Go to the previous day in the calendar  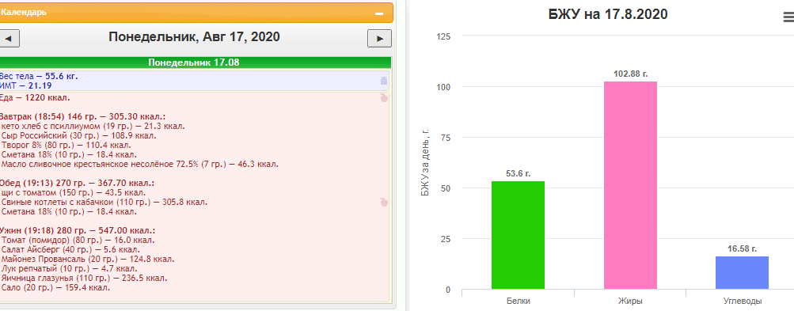click(9, 39)
